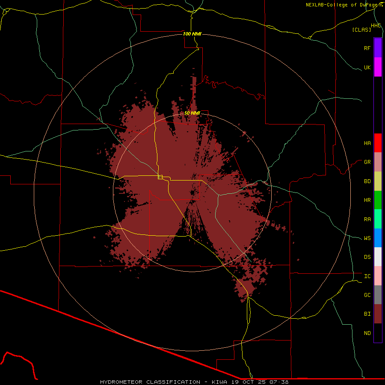Select the pink GR legend swatch
The width and height of the screenshot is (385, 385).
point(378,162)
